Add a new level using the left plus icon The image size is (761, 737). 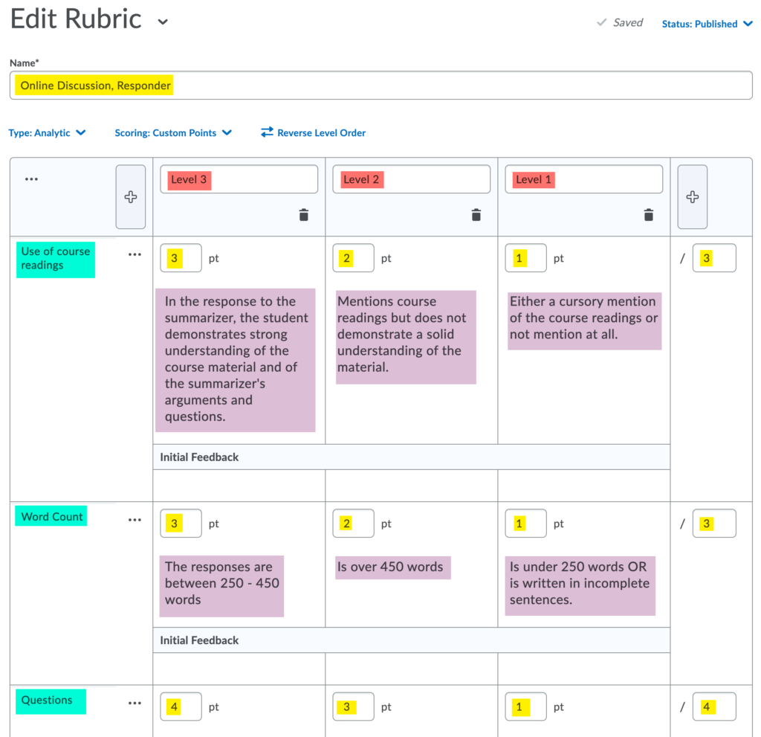pos(130,196)
